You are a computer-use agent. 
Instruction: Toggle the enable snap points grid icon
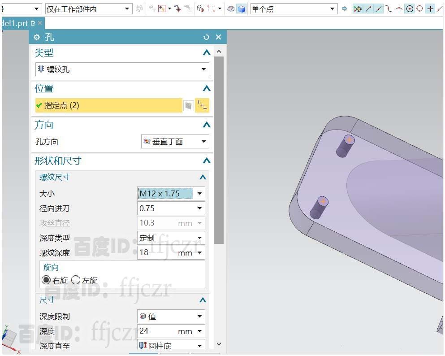[x=359, y=9]
